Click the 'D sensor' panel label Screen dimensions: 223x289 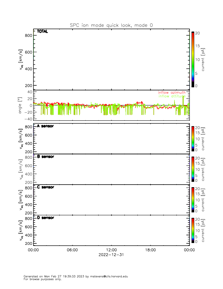tap(45, 218)
